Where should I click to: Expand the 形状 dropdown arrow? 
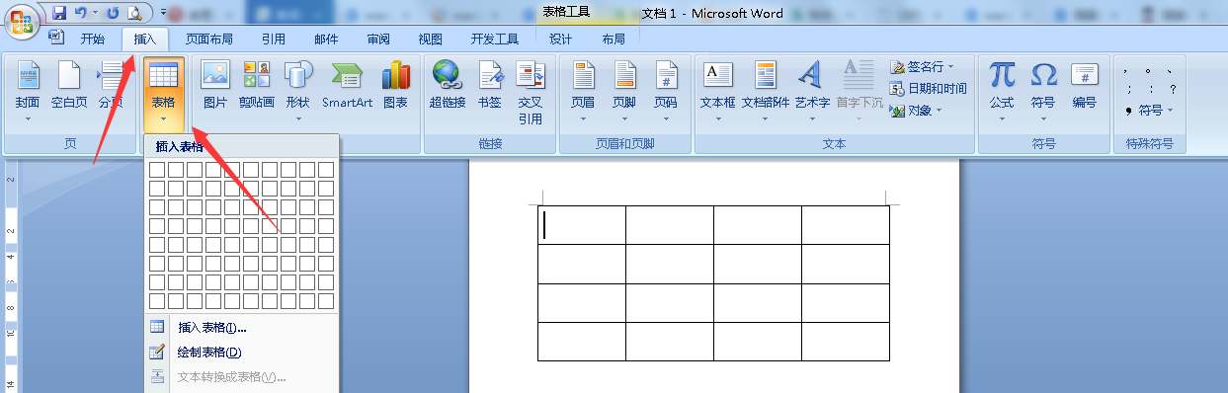(x=297, y=119)
